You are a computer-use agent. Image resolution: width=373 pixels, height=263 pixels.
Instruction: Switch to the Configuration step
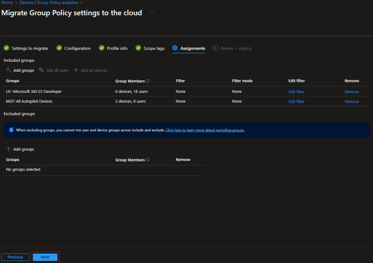77,48
